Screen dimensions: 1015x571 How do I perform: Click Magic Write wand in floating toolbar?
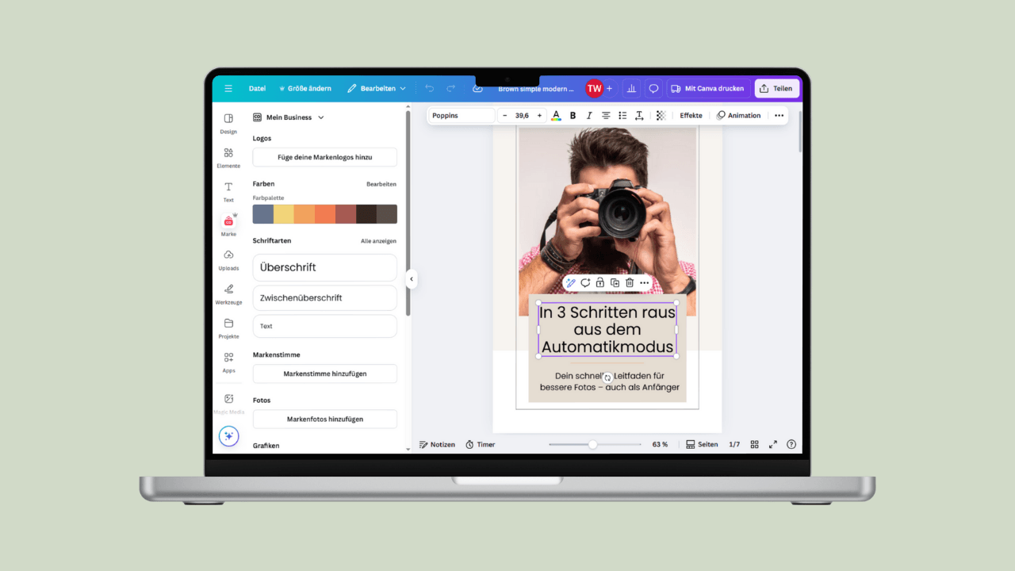tap(570, 283)
